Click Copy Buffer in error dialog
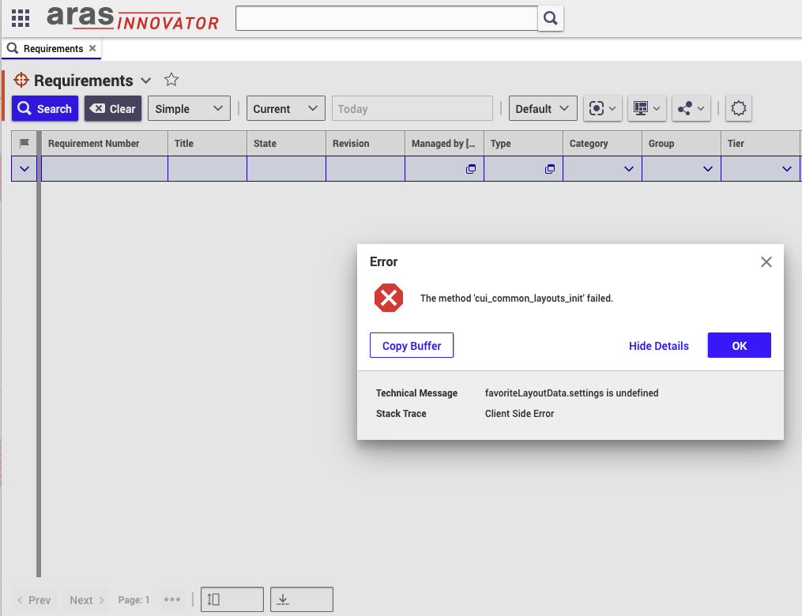802x616 pixels. pos(412,346)
